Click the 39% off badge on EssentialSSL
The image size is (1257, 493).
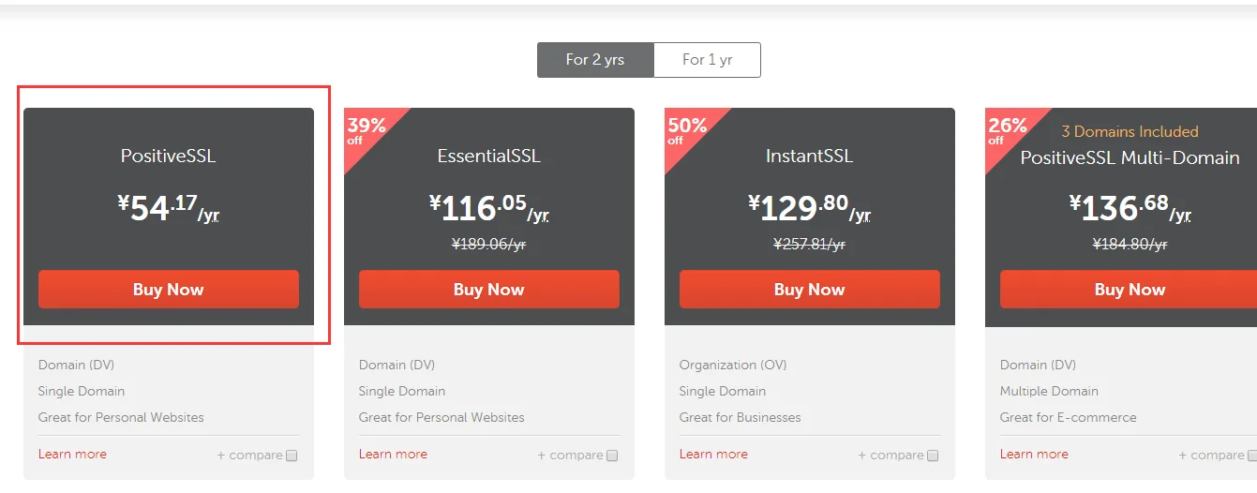click(366, 130)
